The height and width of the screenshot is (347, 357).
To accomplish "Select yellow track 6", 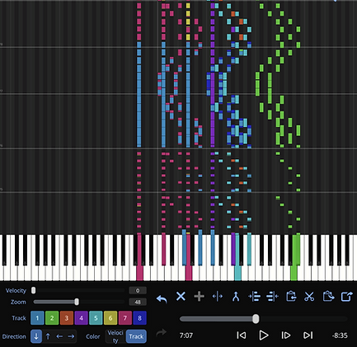I will [110, 318].
